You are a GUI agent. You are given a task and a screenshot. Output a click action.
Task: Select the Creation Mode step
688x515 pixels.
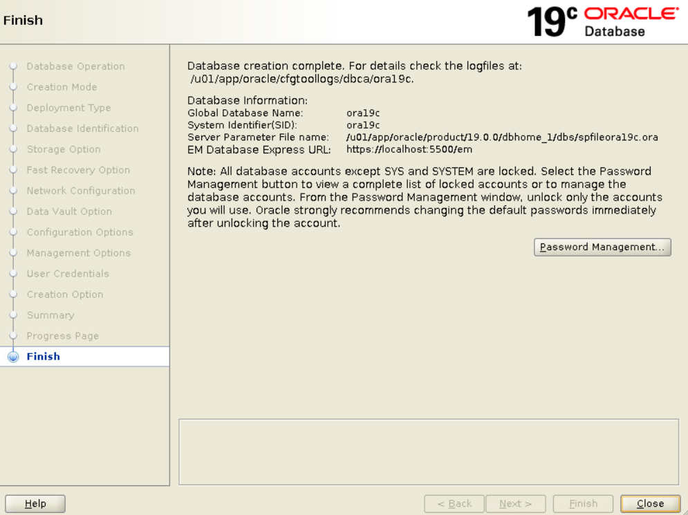tap(62, 87)
